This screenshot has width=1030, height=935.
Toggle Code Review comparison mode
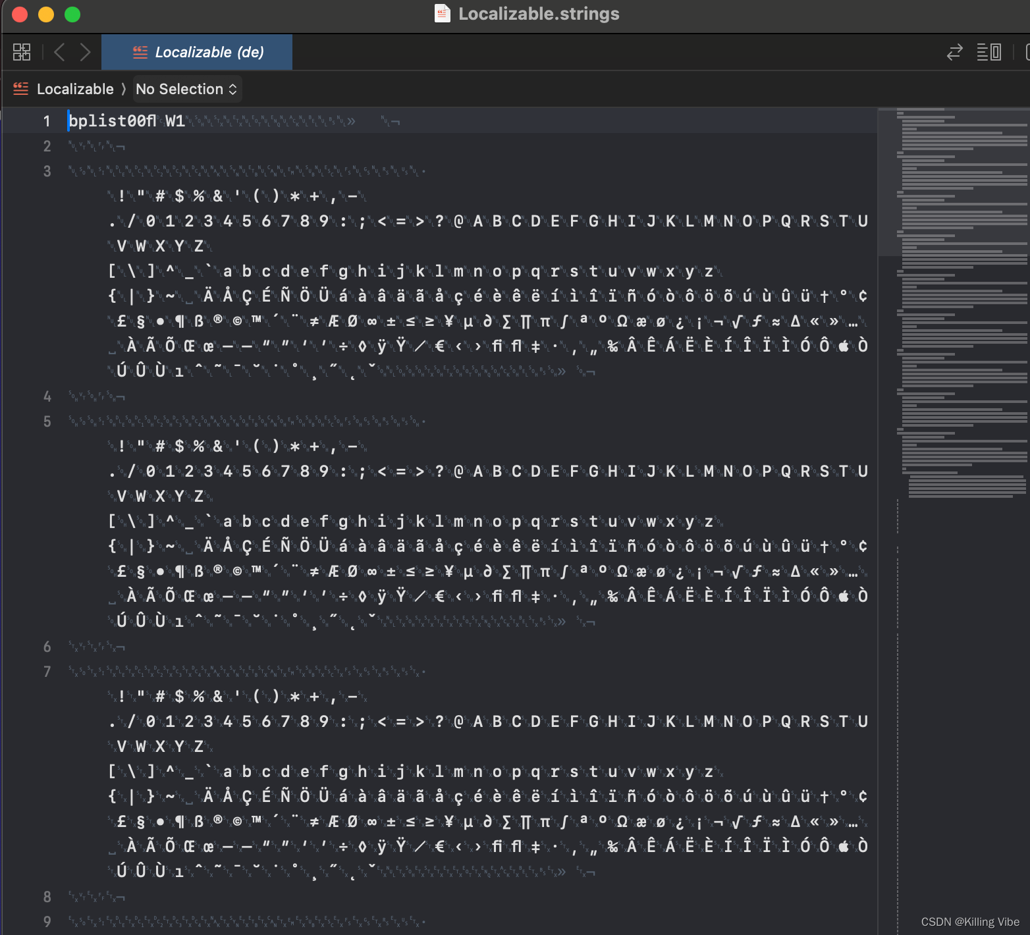click(x=954, y=51)
